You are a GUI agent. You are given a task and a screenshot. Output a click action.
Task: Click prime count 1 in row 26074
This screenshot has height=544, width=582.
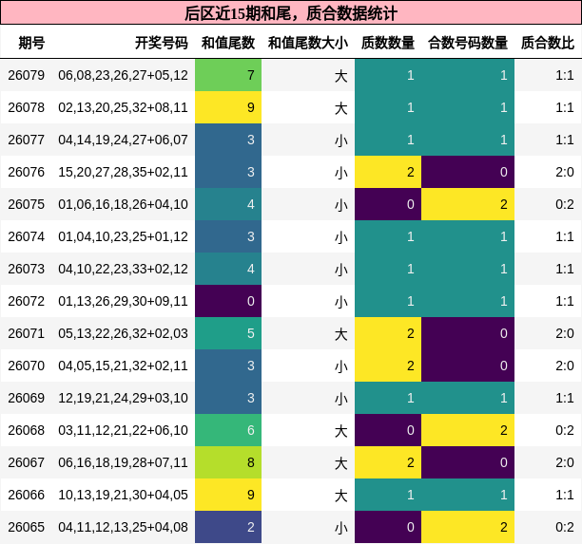tap(388, 236)
